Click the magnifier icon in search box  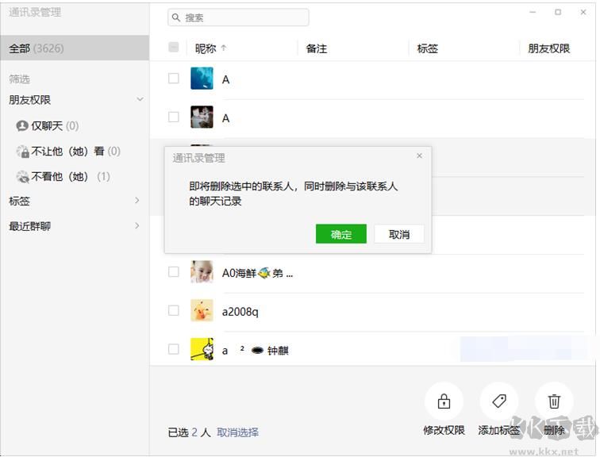pos(175,17)
